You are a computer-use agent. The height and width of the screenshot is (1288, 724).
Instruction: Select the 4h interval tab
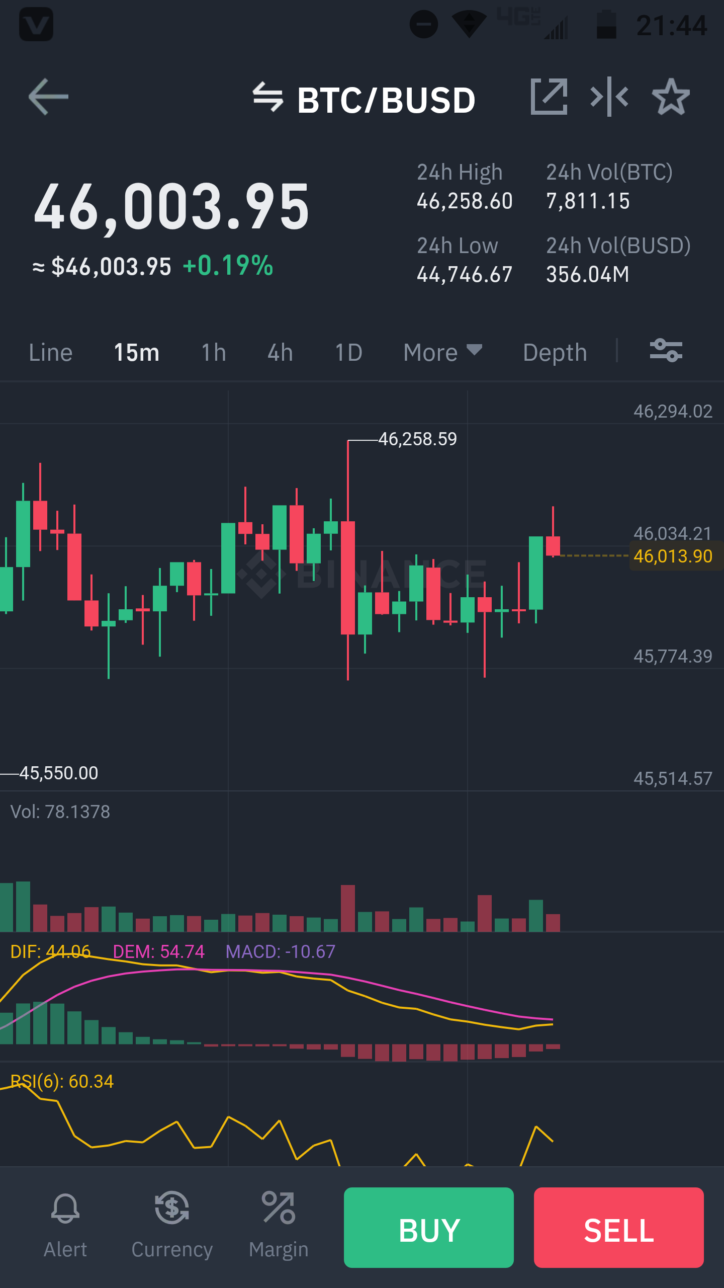point(280,352)
